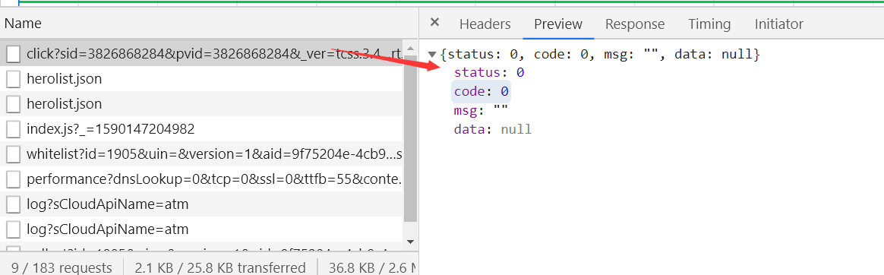Click the code: 0 property

[481, 91]
